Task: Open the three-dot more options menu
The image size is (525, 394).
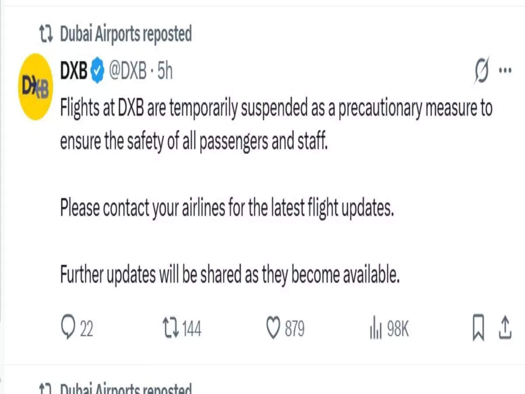Action: click(505, 69)
